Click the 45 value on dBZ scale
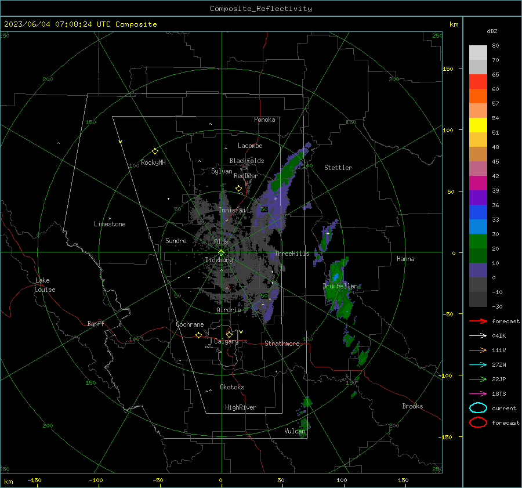Viewport: 522px width, 488px height. [495, 161]
